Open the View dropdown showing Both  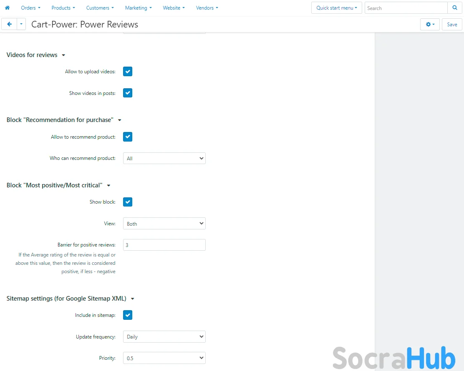[164, 224]
